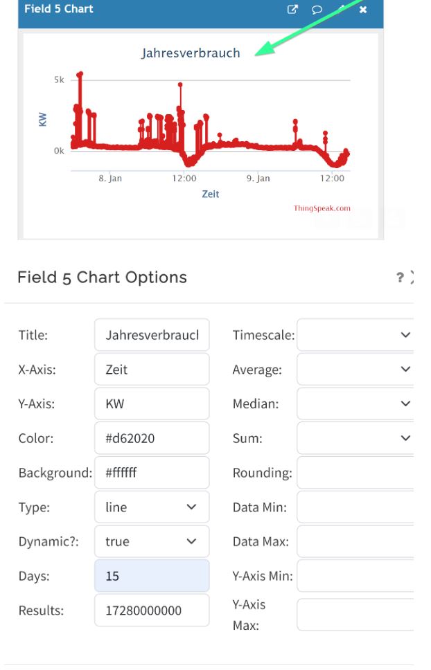Screen dimensions: 431x670
Task: Edit the Color hex field #d62020
Action: [x=152, y=438]
